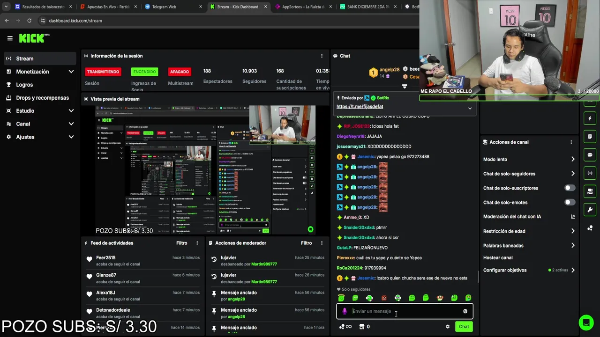Click the browser address bar
This screenshot has width=600, height=337.
coord(225,21)
